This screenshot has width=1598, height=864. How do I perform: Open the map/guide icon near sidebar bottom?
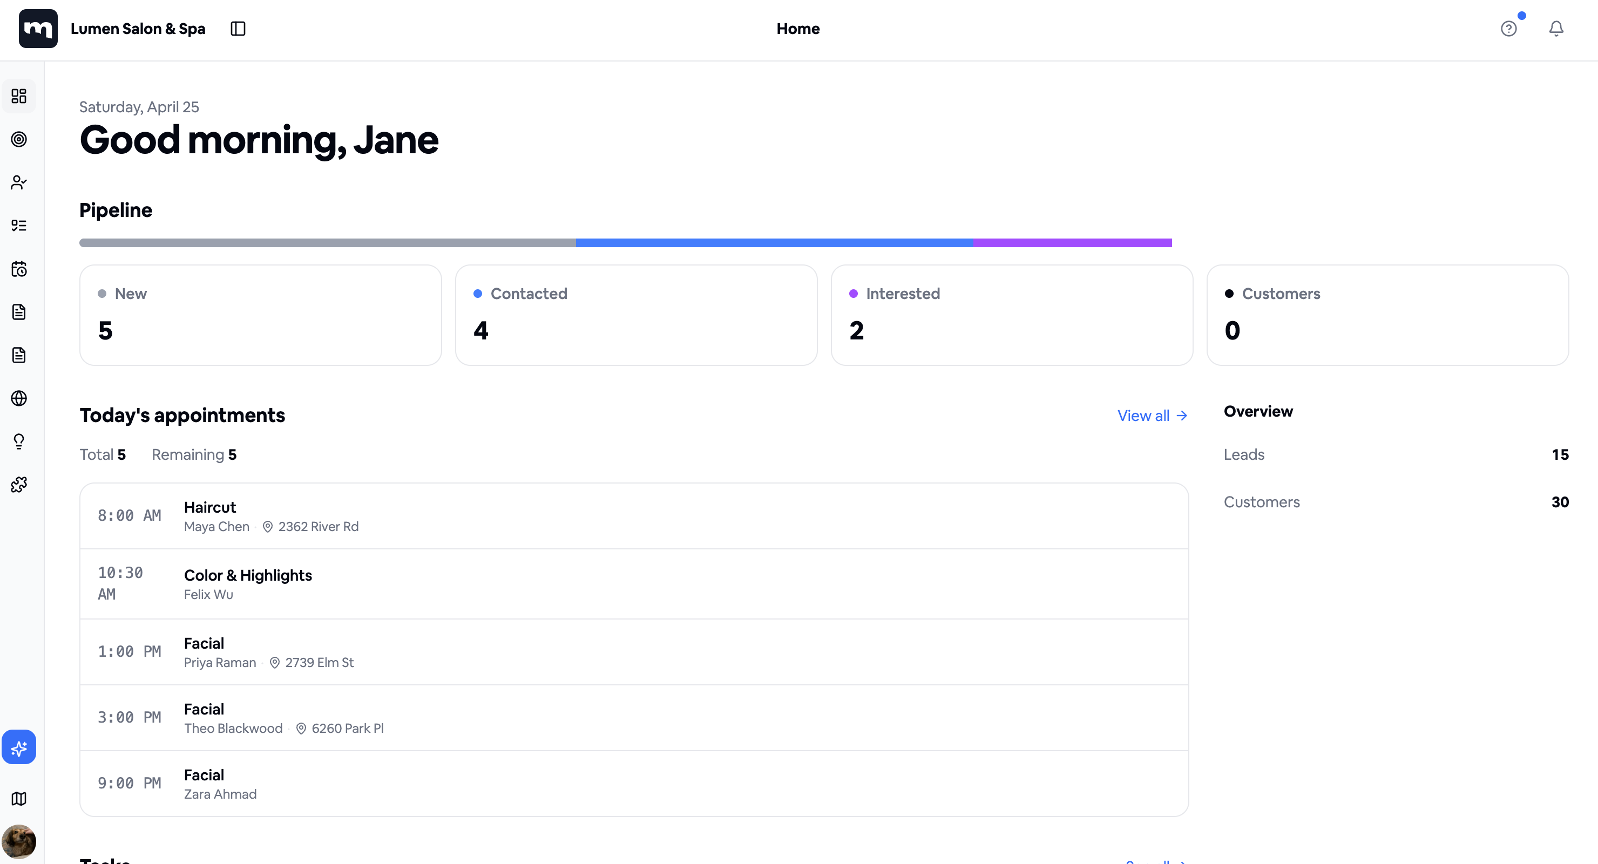pos(18,799)
